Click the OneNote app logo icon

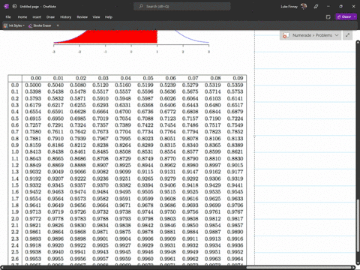point(6,7)
